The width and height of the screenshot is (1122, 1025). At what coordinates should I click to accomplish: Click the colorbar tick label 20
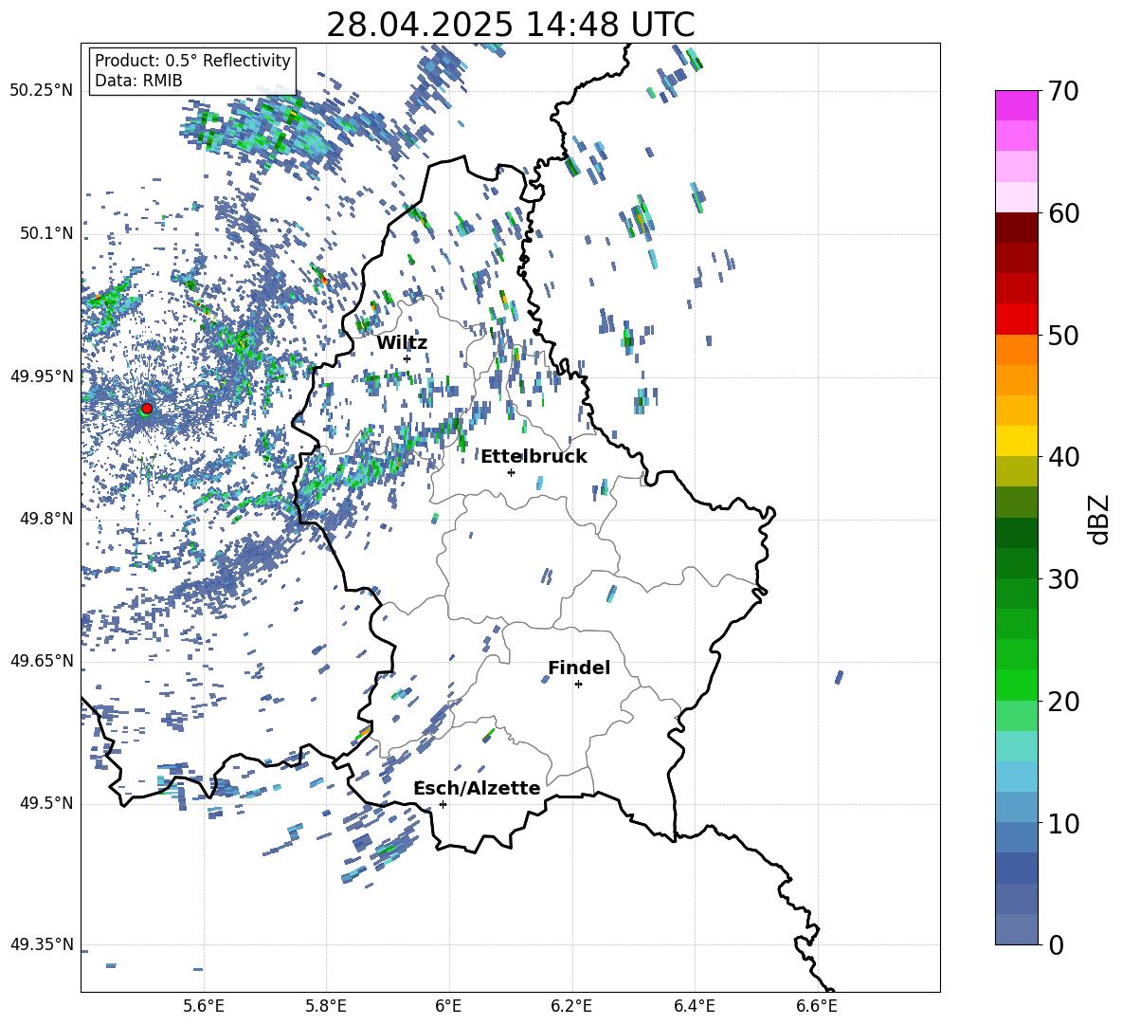(x=1063, y=702)
